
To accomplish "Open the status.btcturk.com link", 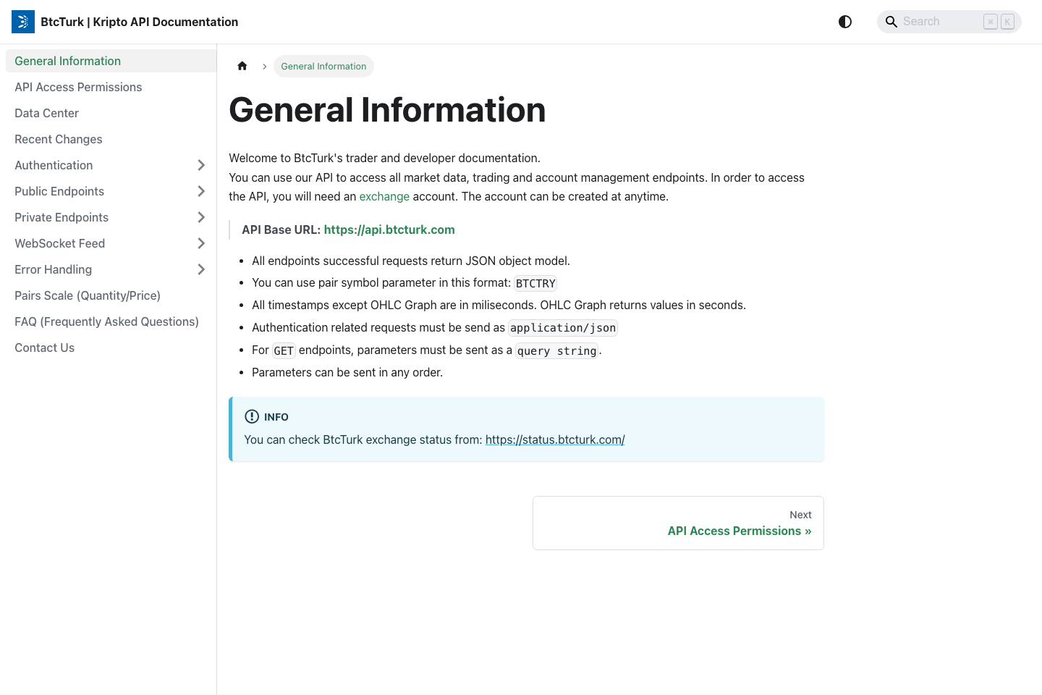I will point(555,439).
